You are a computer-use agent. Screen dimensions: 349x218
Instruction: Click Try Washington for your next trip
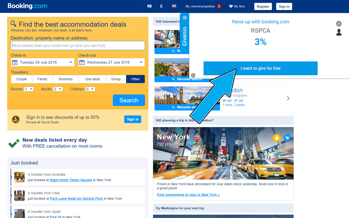[x=180, y=208]
